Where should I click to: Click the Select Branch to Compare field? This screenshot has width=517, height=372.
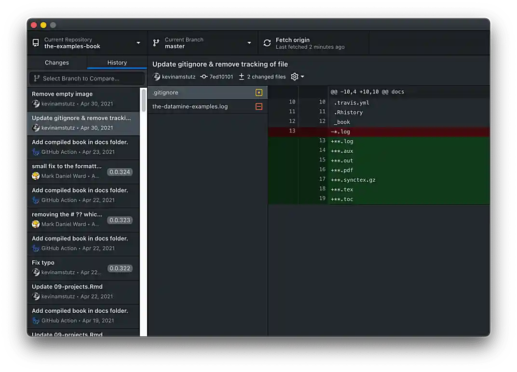[87, 78]
